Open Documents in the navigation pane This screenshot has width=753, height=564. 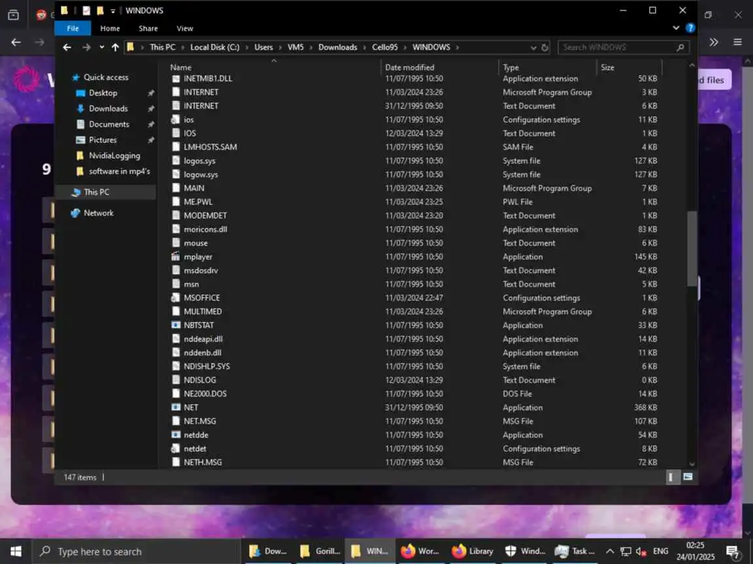pyautogui.click(x=109, y=124)
